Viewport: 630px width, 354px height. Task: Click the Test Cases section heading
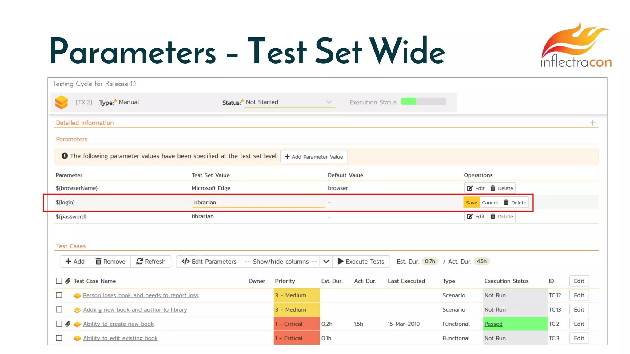pos(71,246)
